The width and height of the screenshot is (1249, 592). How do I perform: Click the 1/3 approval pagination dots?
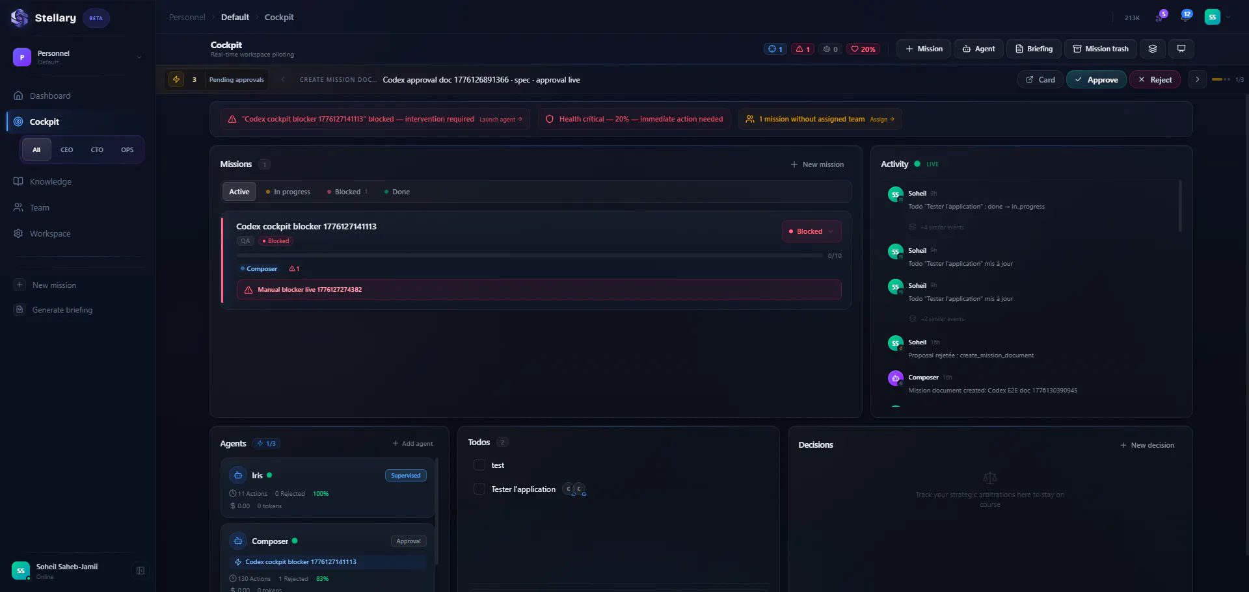tap(1221, 79)
